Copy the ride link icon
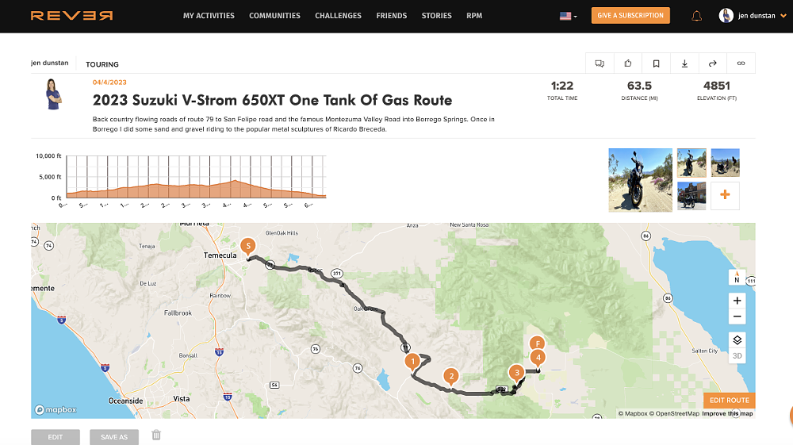The image size is (793, 445). [741, 63]
